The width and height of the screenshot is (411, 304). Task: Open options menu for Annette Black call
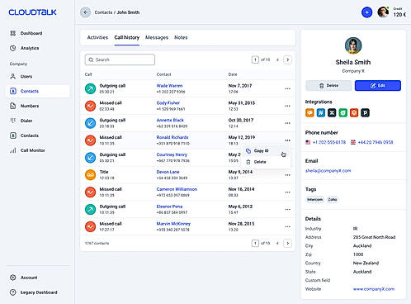pos(288,123)
